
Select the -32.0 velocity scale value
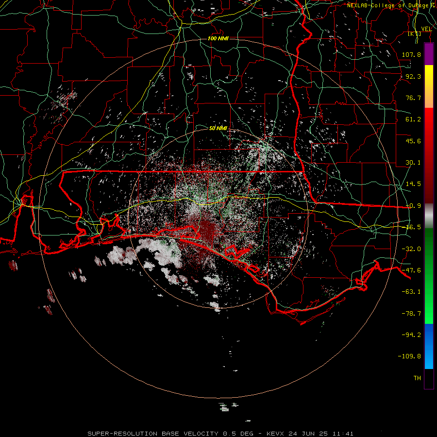(x=411, y=249)
